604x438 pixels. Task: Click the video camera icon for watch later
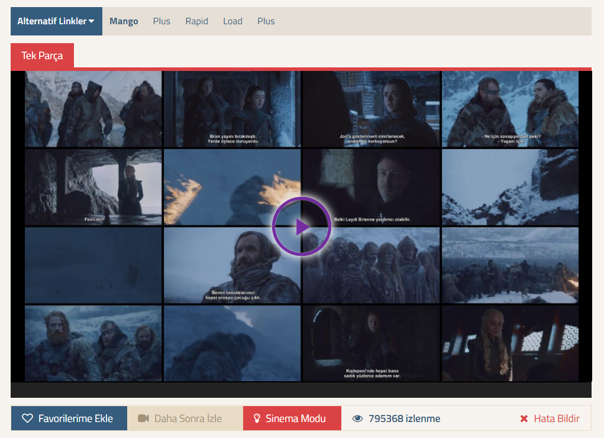[143, 418]
